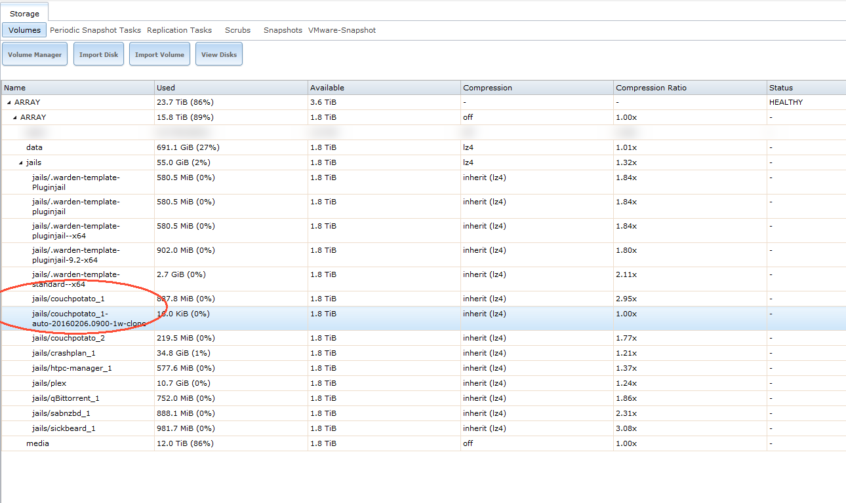Select the data dataset row
846x503 pixels.
(34, 147)
